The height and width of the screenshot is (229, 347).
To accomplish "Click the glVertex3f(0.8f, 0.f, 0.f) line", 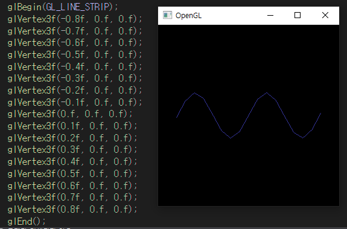I will pyautogui.click(x=72, y=209).
